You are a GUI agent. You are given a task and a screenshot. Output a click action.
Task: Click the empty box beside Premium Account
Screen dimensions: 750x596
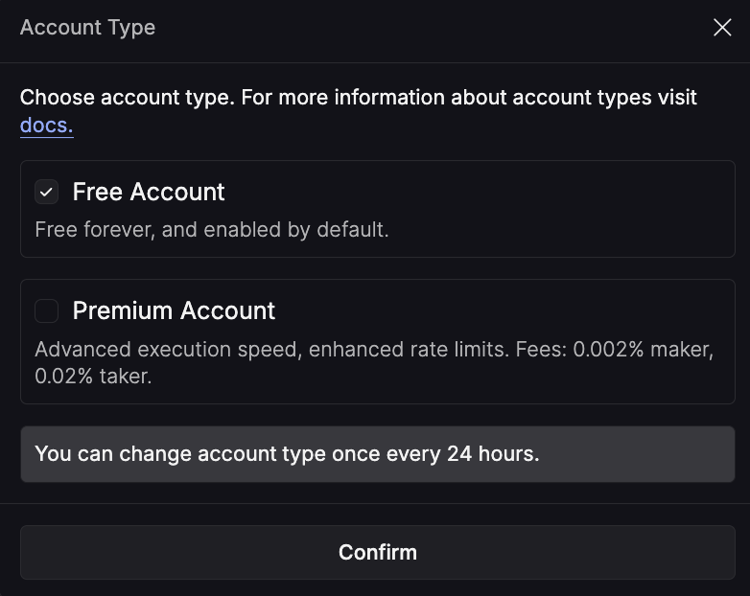point(46,310)
